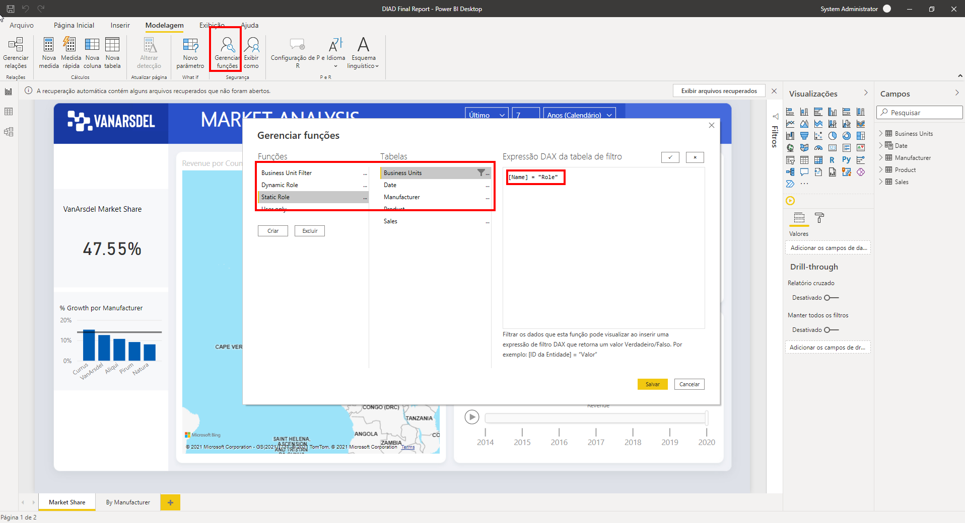Viewport: 965px width, 523px height.
Task: Expand the Product table in Campos
Action: tap(881, 169)
